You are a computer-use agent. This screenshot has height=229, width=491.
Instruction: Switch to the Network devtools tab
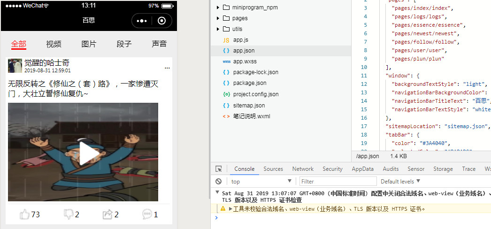(303, 169)
